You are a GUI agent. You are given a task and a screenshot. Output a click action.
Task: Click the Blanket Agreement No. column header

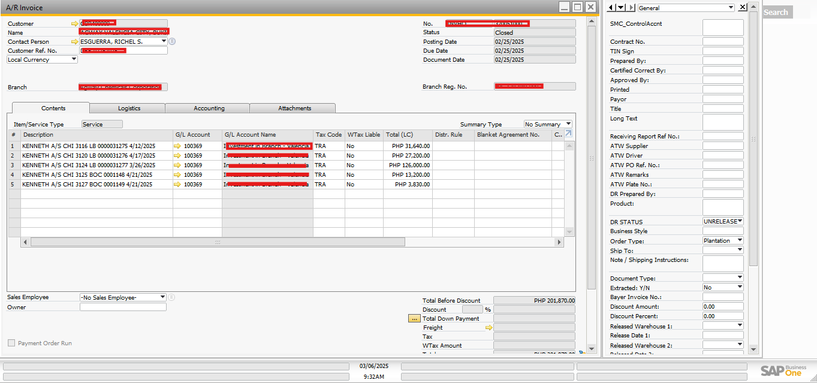tap(513, 135)
